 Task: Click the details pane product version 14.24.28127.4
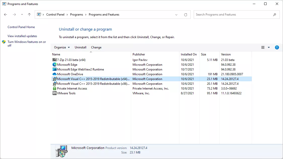pos(138,148)
